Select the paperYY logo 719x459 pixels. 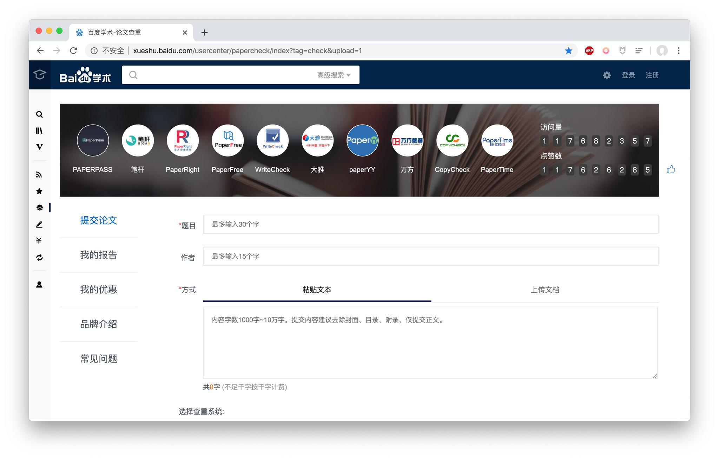362,140
